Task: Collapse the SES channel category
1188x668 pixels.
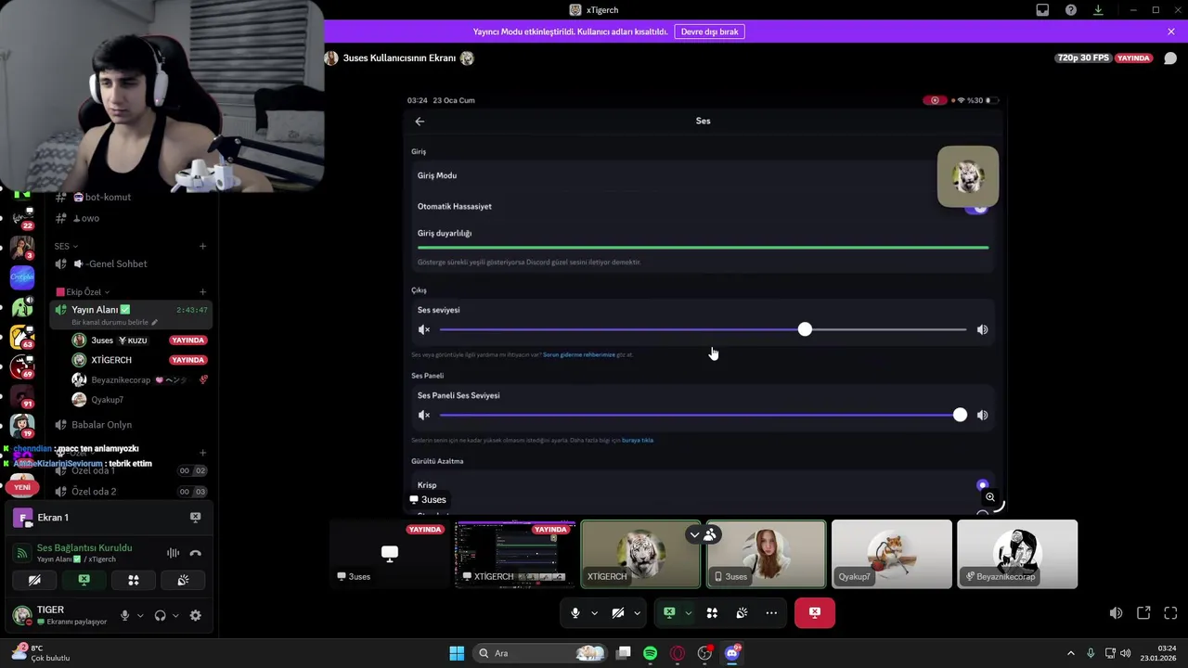Action: 66,246
